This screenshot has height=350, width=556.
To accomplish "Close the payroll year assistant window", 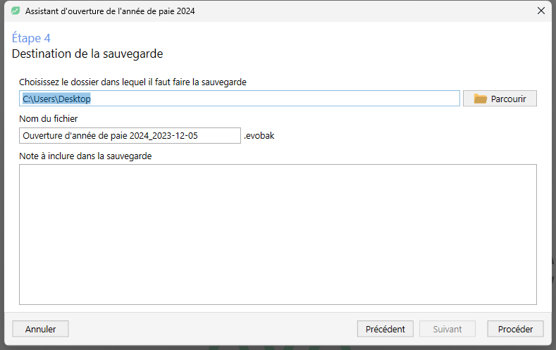I will [540, 11].
